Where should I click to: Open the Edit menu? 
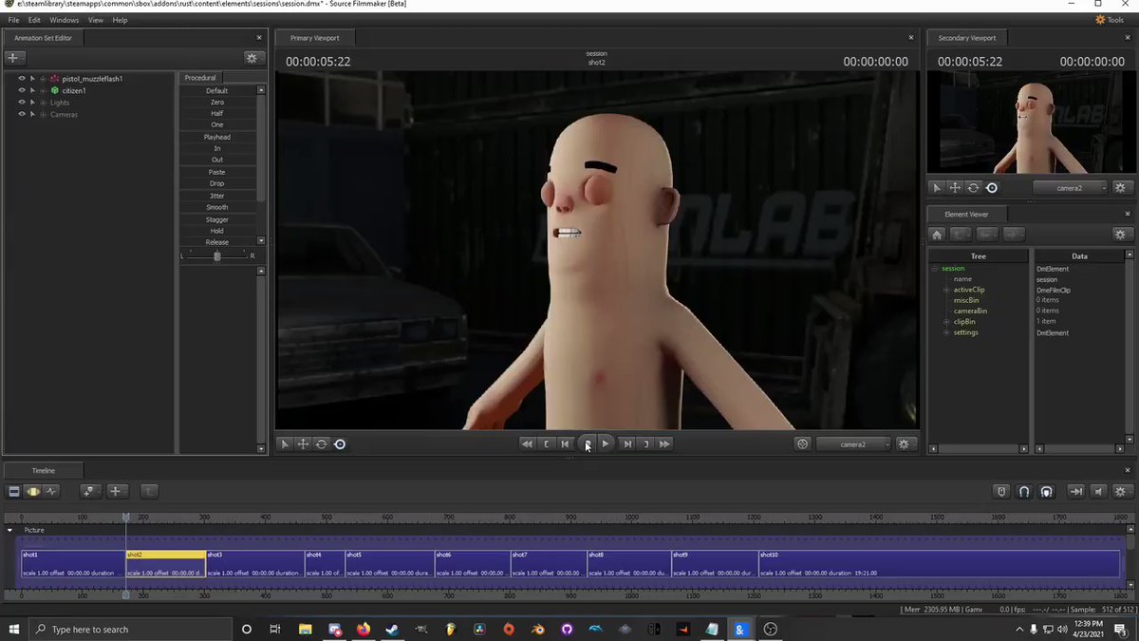click(x=34, y=20)
